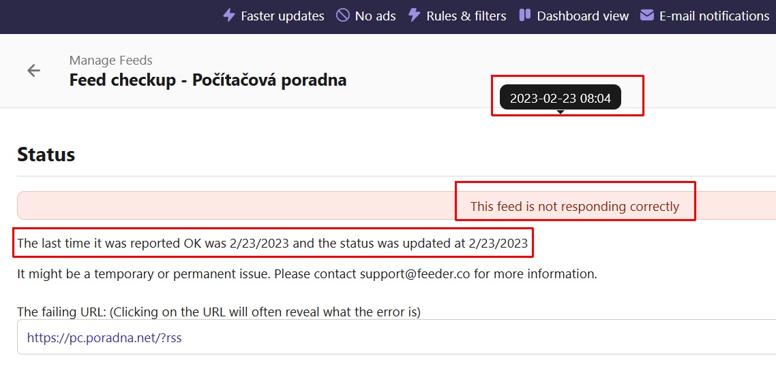Click the Dashboard view columns icon
Viewport: 776px width, 366px height.
click(x=524, y=15)
